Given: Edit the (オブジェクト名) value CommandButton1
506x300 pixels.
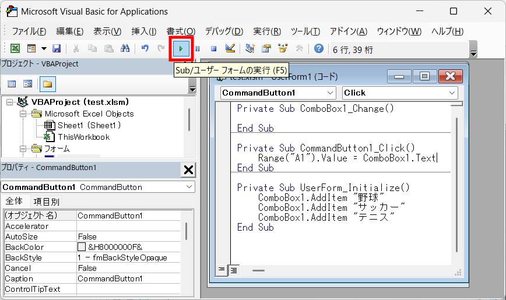Looking at the screenshot, I should pyautogui.click(x=128, y=216).
